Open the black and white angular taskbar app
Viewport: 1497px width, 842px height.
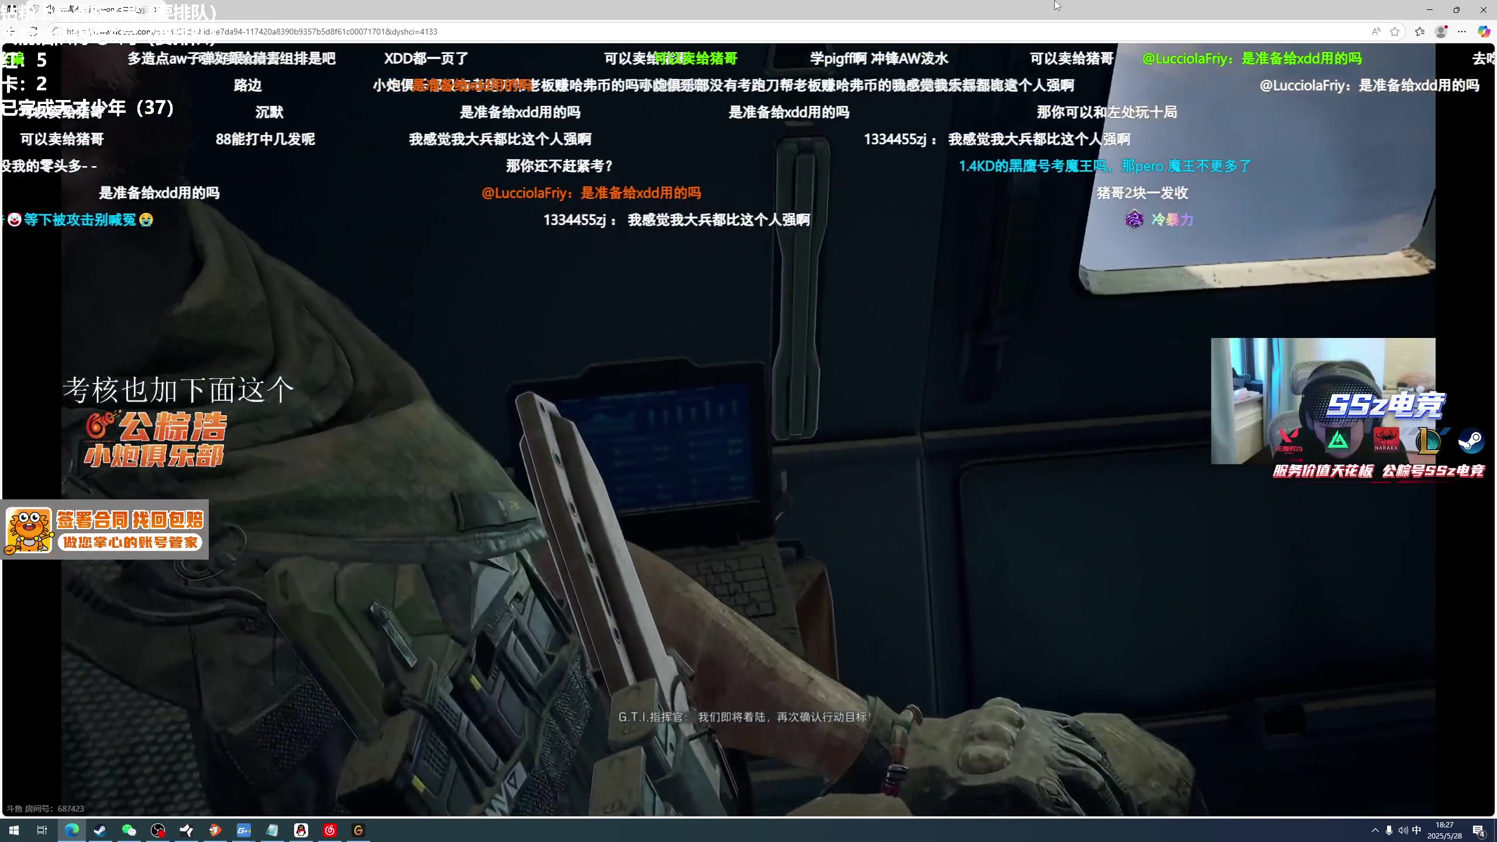coord(187,830)
